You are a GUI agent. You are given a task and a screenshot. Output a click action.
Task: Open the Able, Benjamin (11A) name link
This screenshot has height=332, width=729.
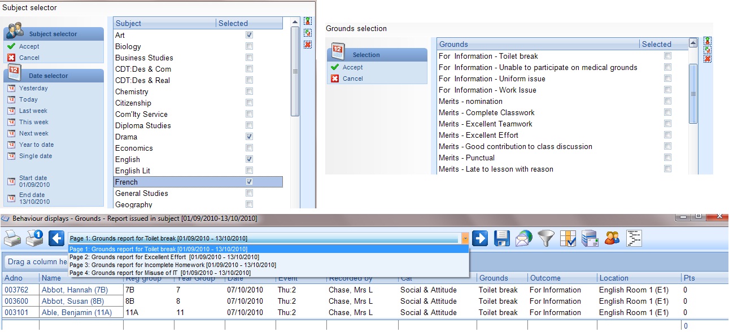tap(77, 312)
